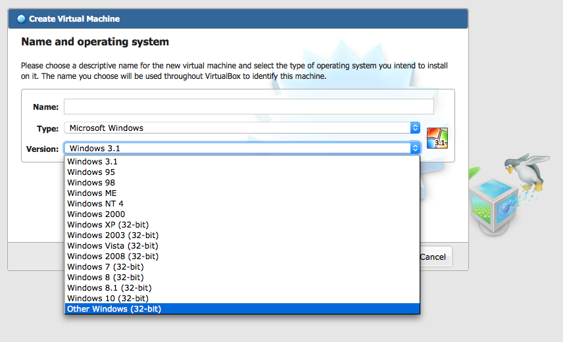Click the VirtualBox icon in title bar

(x=22, y=18)
